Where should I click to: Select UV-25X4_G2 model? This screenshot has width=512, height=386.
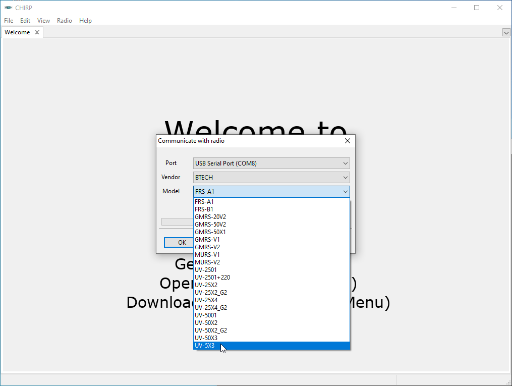pyautogui.click(x=272, y=308)
